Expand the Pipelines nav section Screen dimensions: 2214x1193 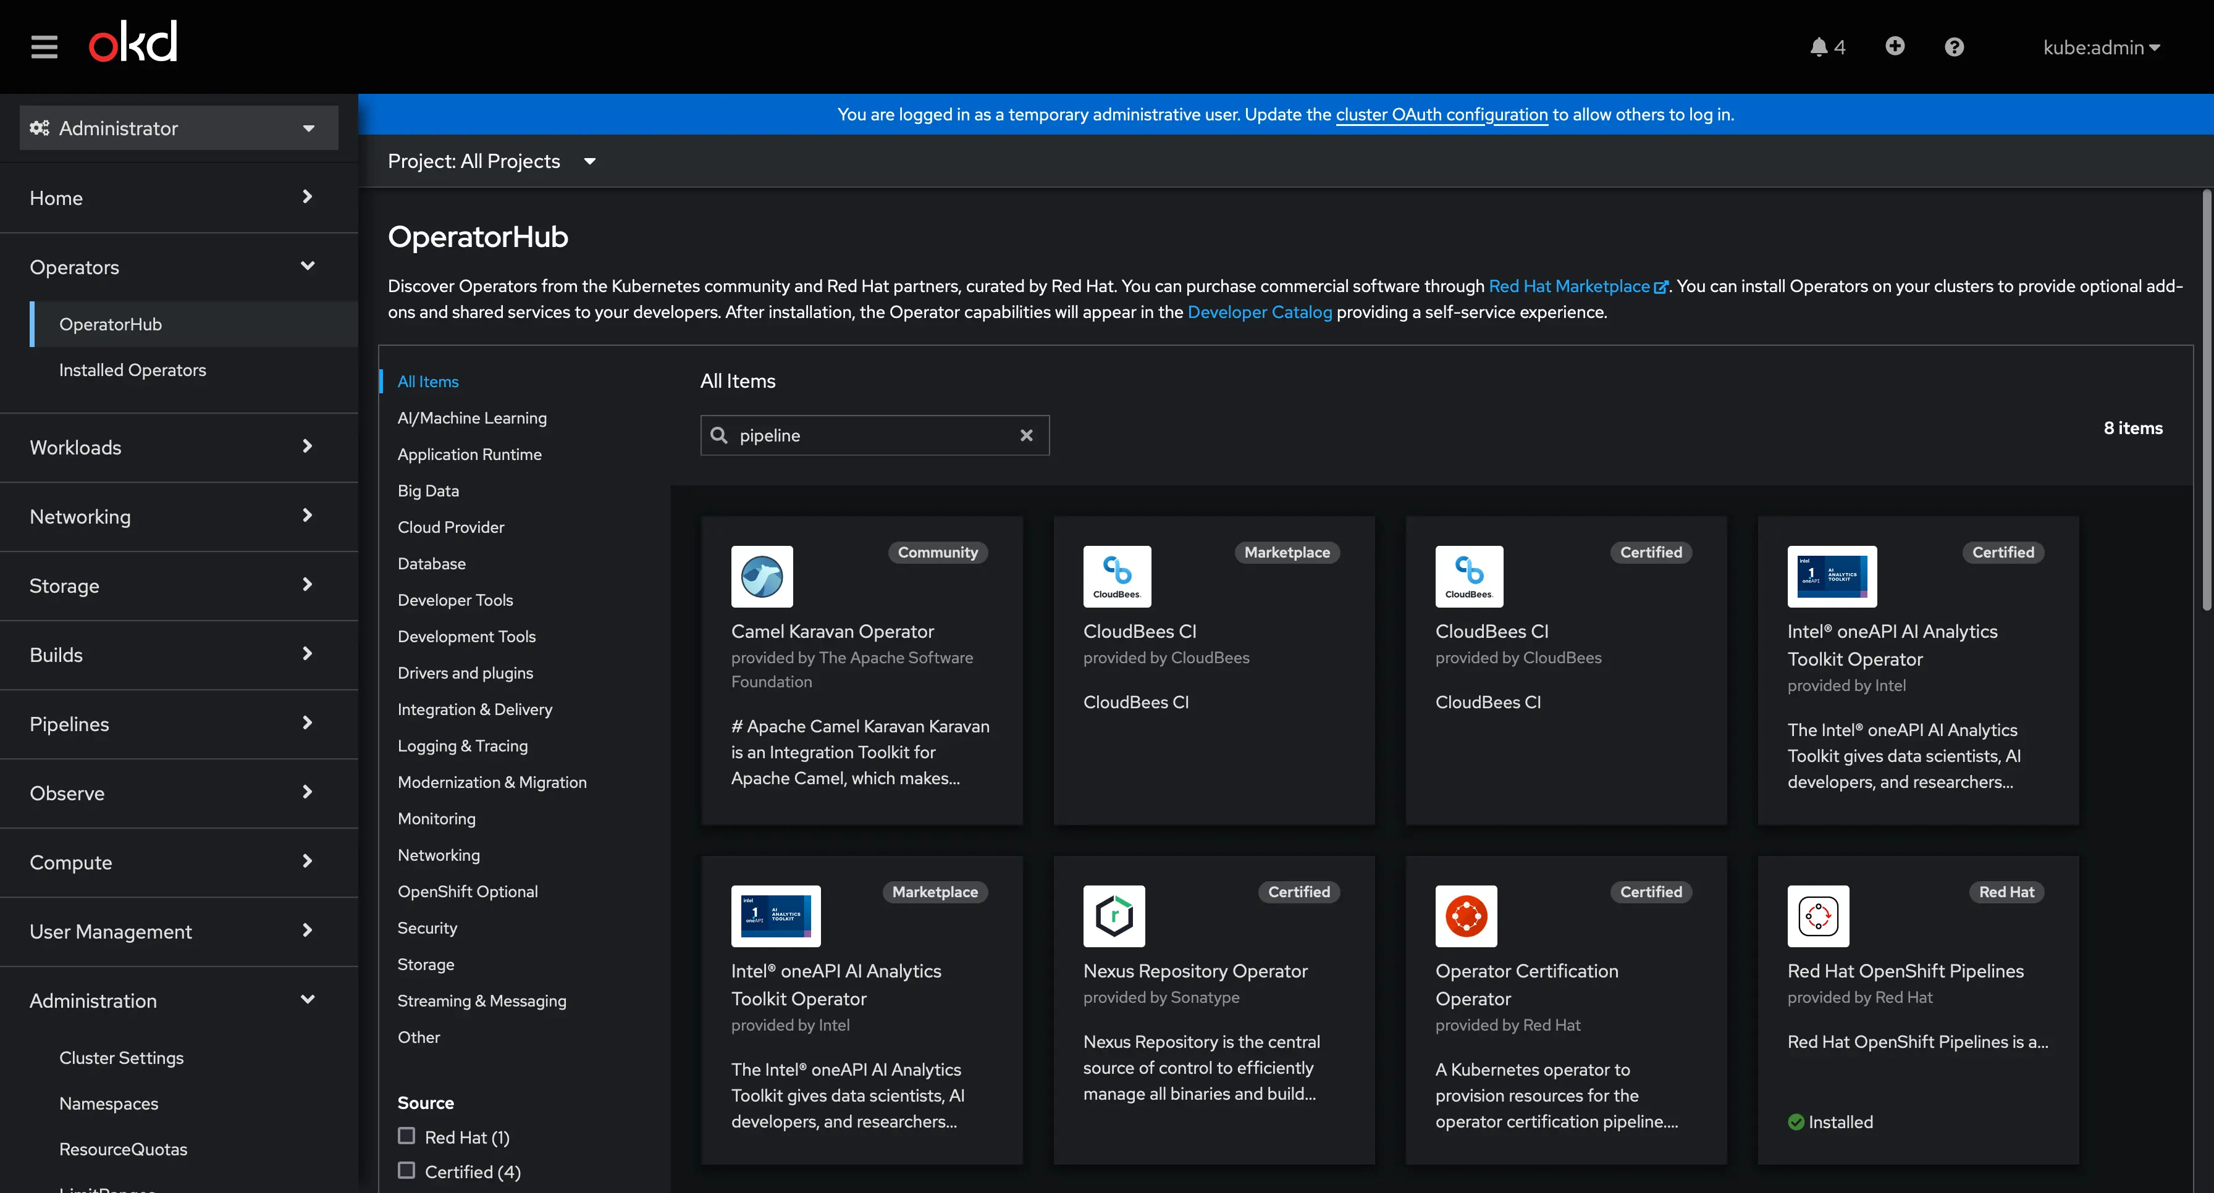179,724
